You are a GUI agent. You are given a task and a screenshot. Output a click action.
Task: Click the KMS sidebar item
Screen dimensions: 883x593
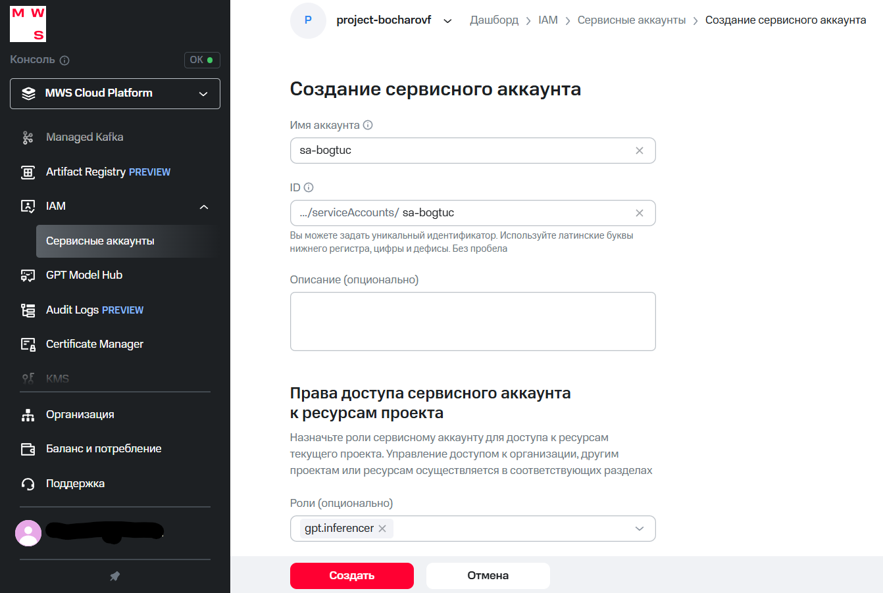(57, 379)
